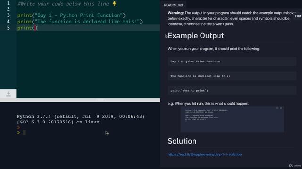The width and height of the screenshot is (302, 169).
Task: Click the Python 3.7.4 version console line
Action: pos(81,116)
